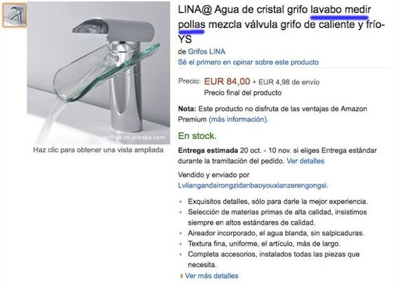Open the enlarged view of the faucet photo
Screen dimensions: 400x288
[99, 73]
